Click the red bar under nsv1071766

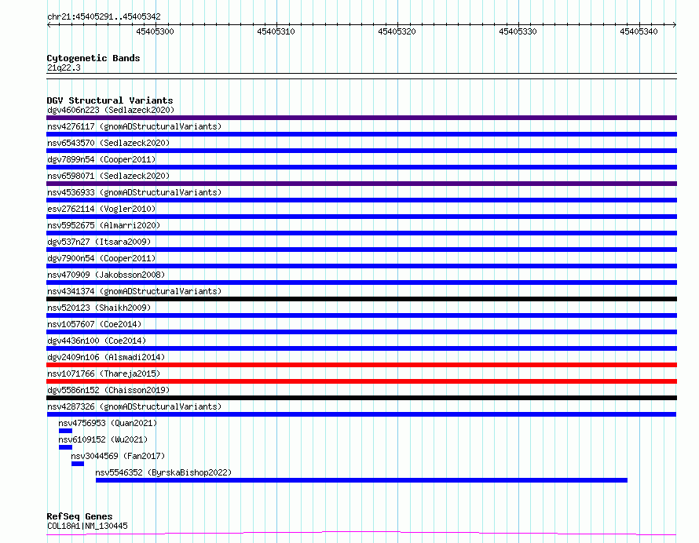click(x=361, y=381)
